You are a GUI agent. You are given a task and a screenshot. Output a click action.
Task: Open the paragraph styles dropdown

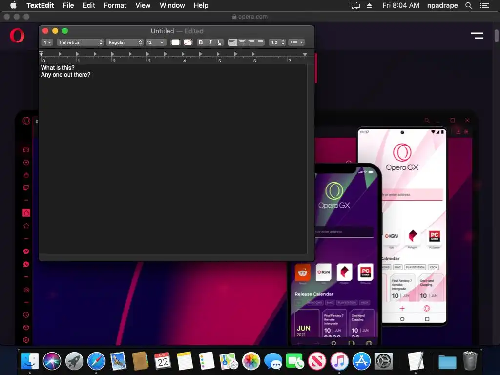pyautogui.click(x=47, y=42)
